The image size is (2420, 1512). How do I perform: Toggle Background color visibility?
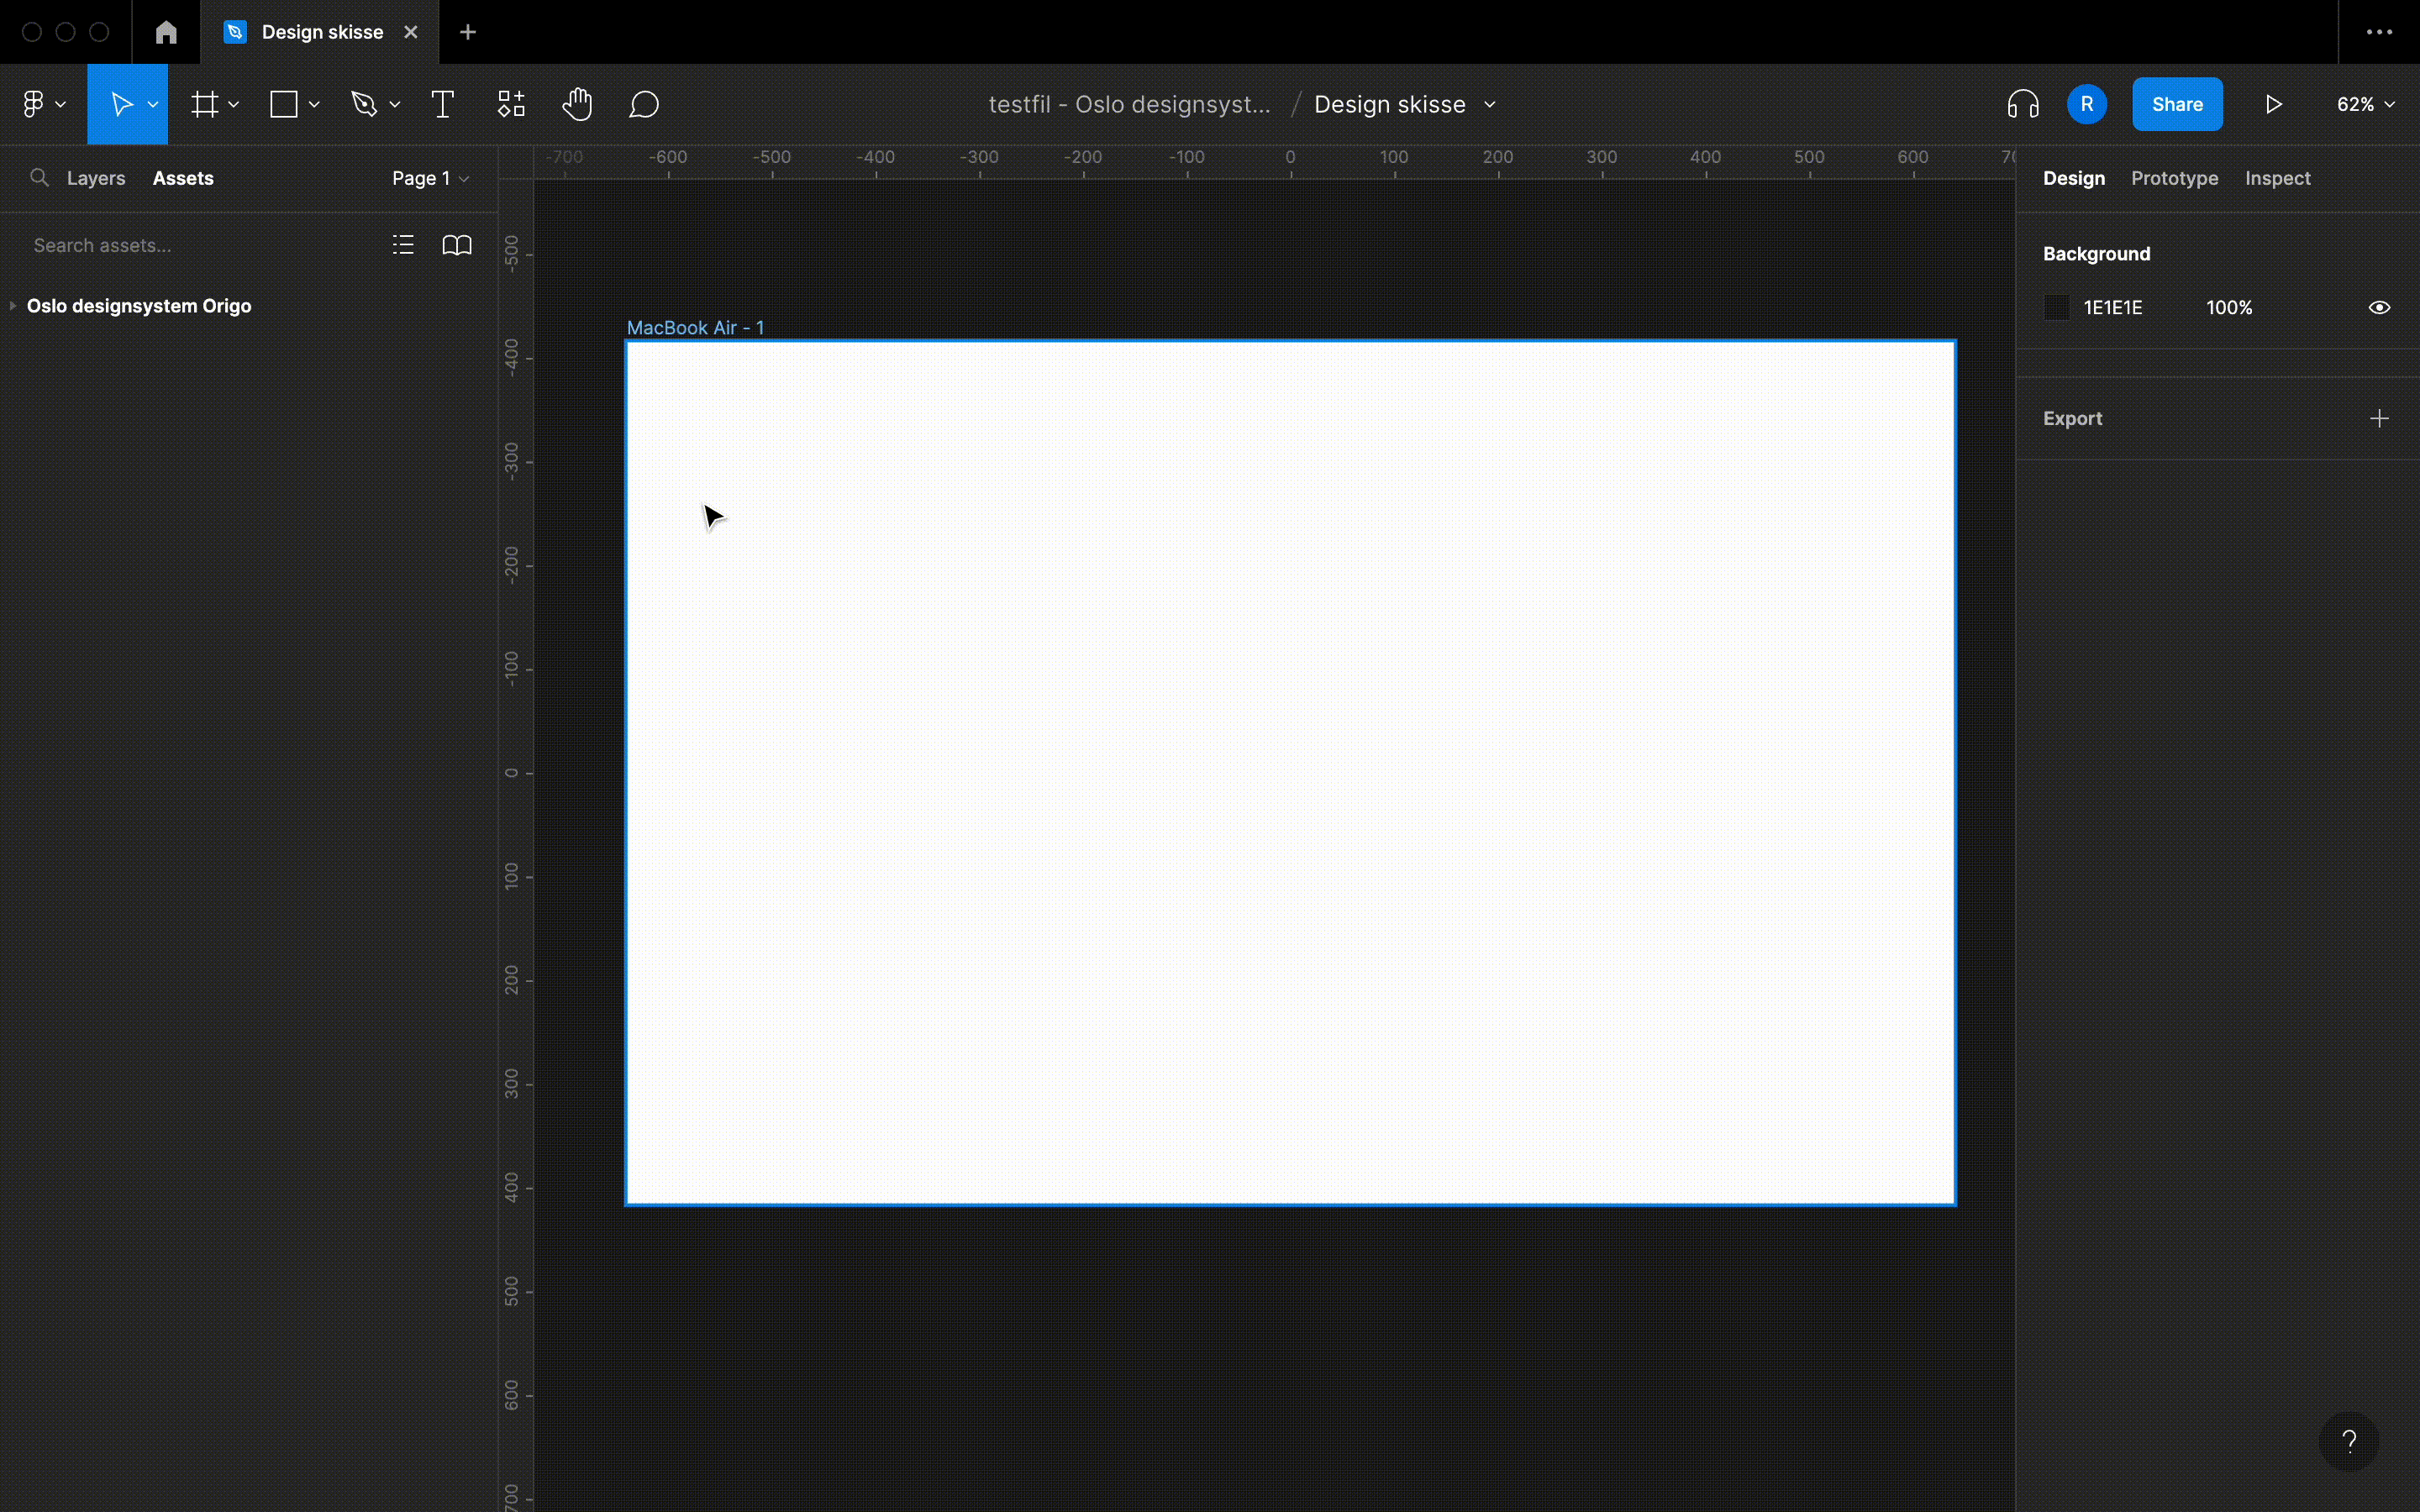click(2379, 307)
